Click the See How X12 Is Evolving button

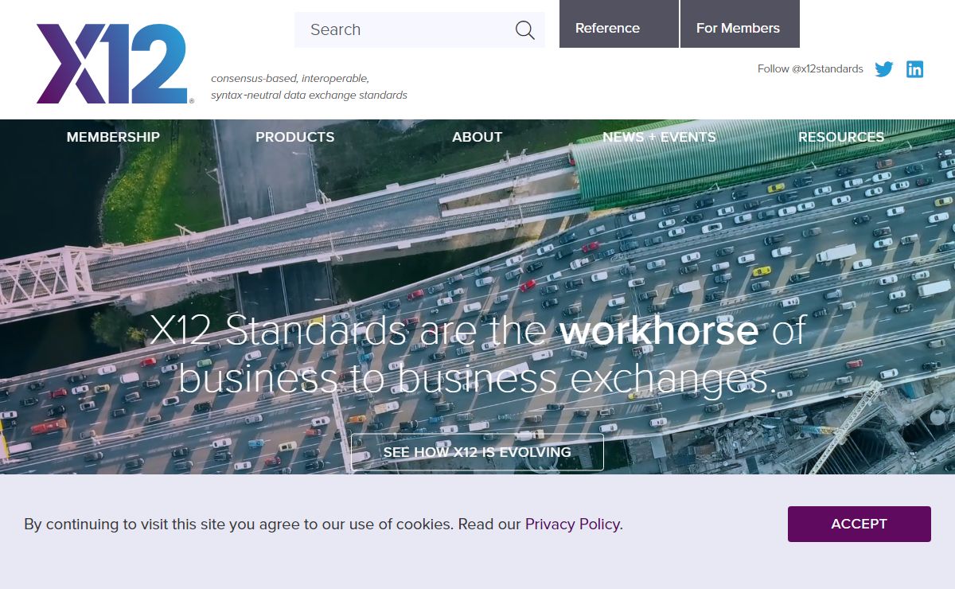pyautogui.click(x=477, y=452)
